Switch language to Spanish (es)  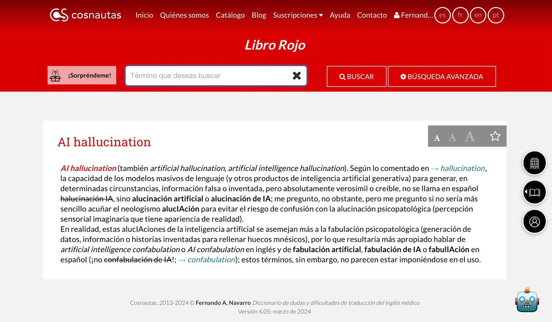[443, 15]
